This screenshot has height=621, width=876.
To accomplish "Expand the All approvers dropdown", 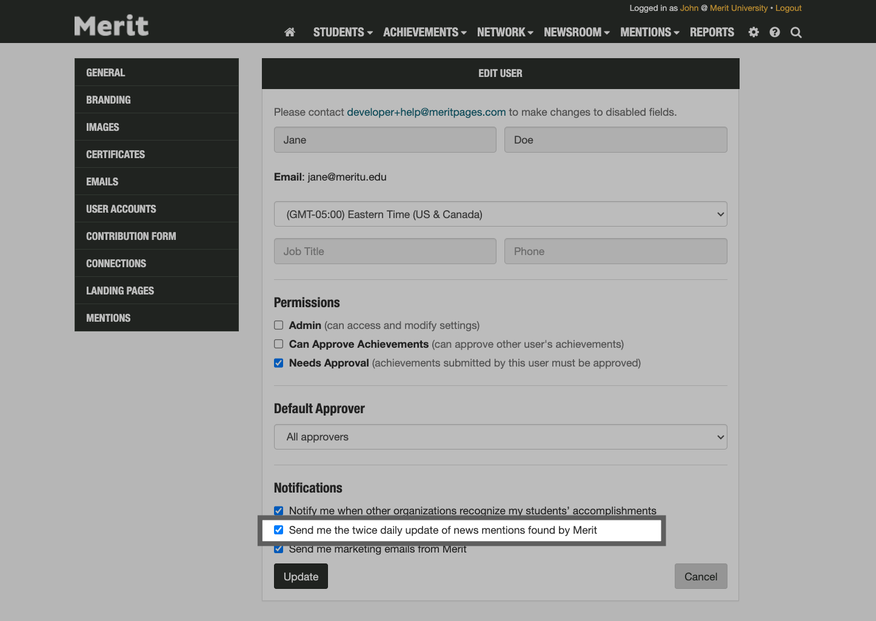I will [500, 437].
